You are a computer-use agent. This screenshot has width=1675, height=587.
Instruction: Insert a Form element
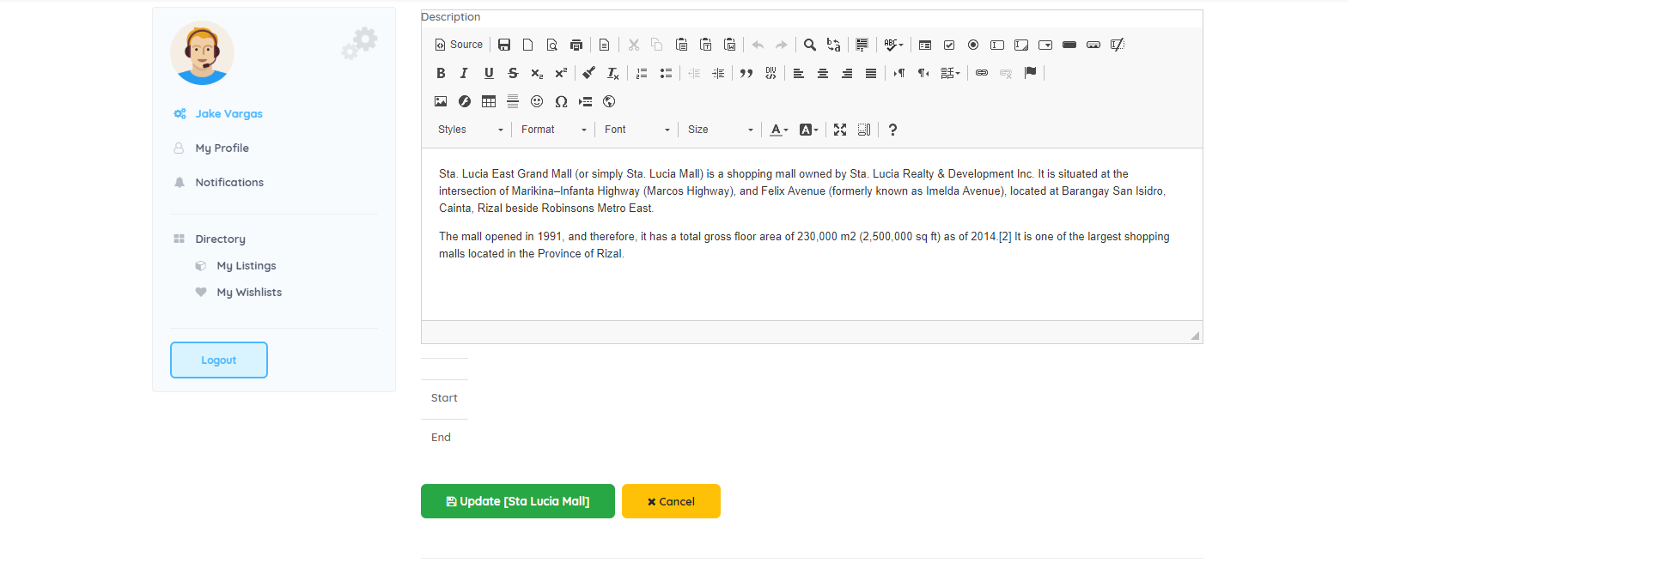pyautogui.click(x=925, y=45)
